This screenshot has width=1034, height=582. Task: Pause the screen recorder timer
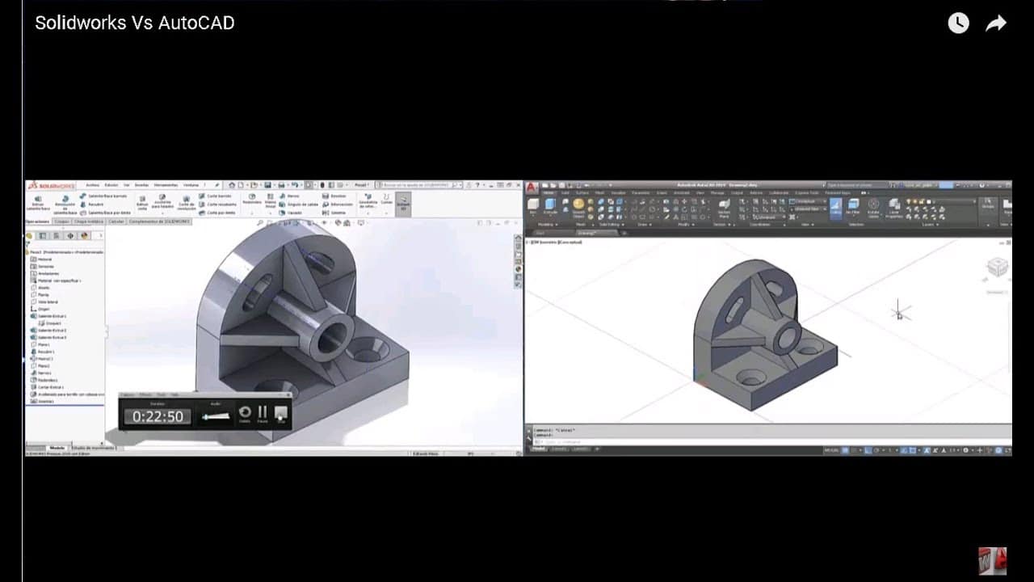(x=262, y=412)
